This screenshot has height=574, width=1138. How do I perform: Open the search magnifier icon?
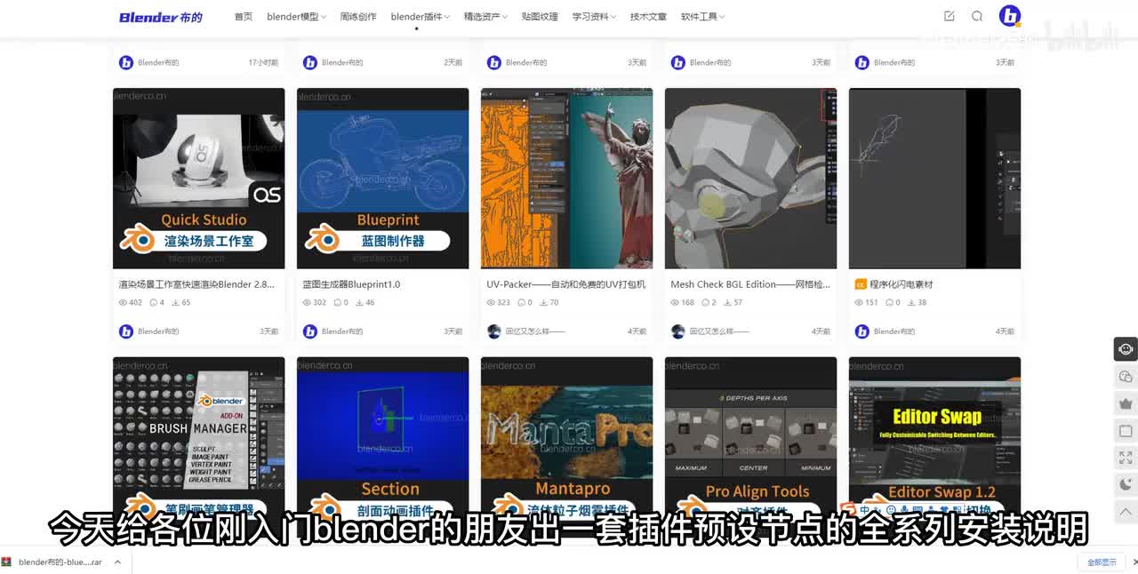click(x=977, y=16)
